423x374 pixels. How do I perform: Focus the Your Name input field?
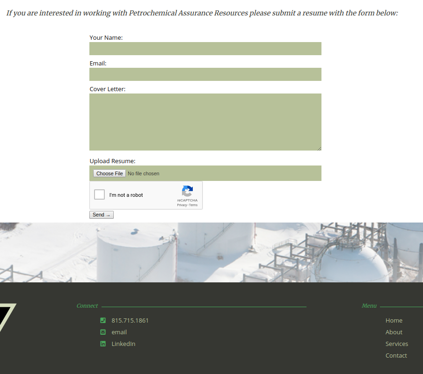point(205,49)
